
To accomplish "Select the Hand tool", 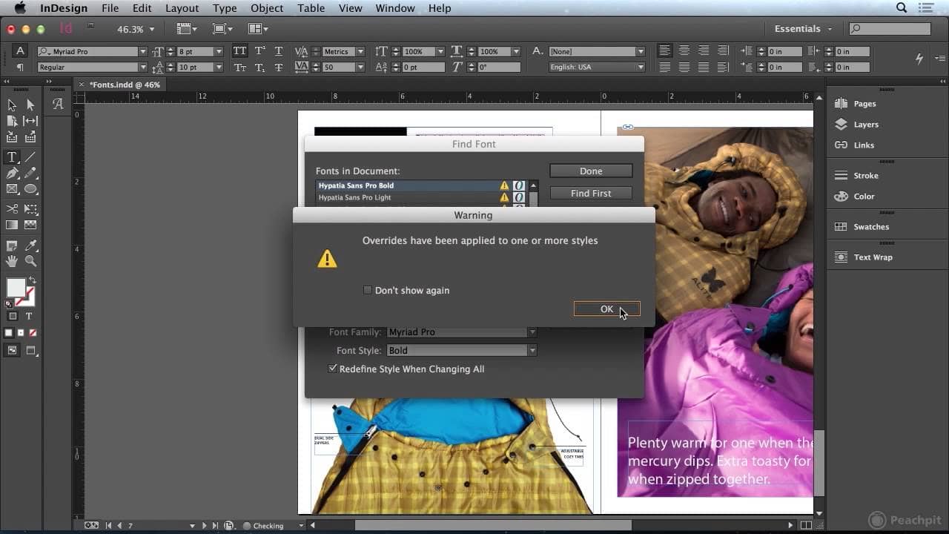I will 12,261.
